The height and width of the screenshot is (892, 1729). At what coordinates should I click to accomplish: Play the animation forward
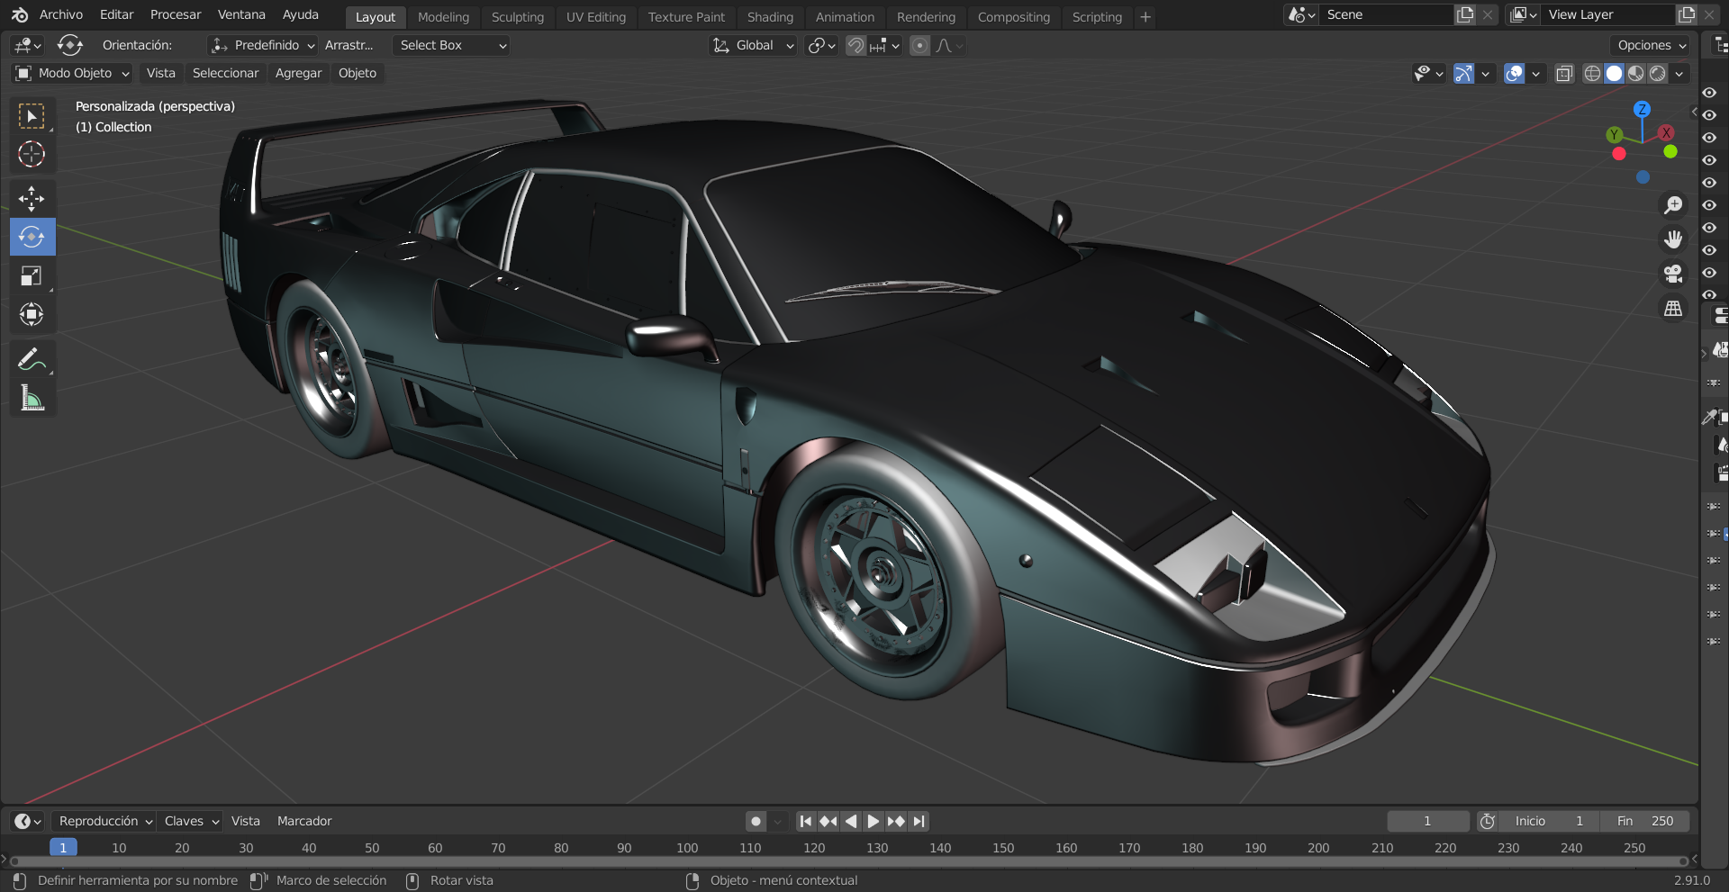click(873, 821)
